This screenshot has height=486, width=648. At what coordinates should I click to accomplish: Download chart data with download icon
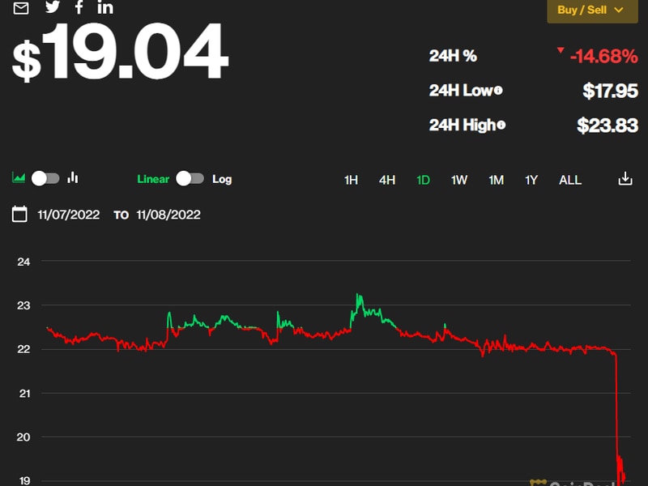pyautogui.click(x=625, y=179)
